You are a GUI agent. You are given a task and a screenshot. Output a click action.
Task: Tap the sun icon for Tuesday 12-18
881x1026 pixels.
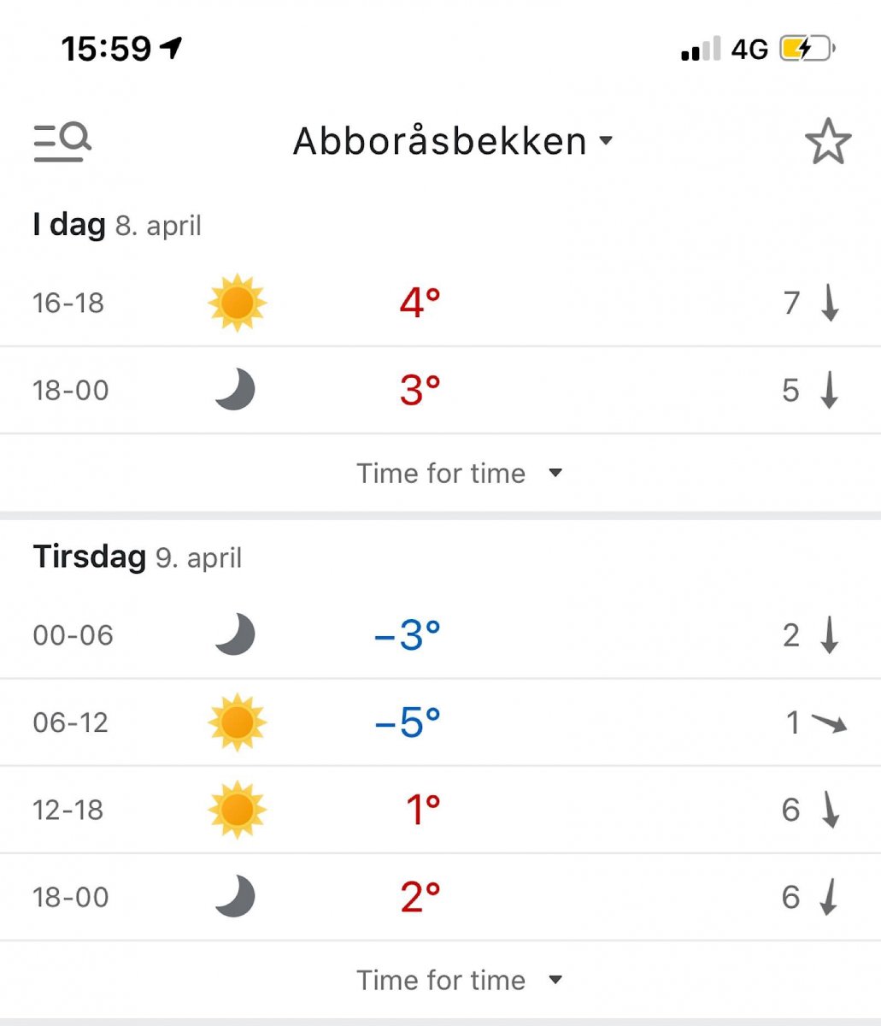tap(237, 810)
